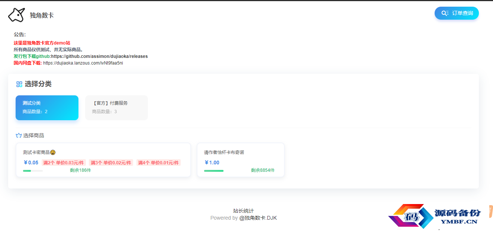
Task: Click the red 这里是独角数卡官方demo站 text
Action: [x=42, y=43]
